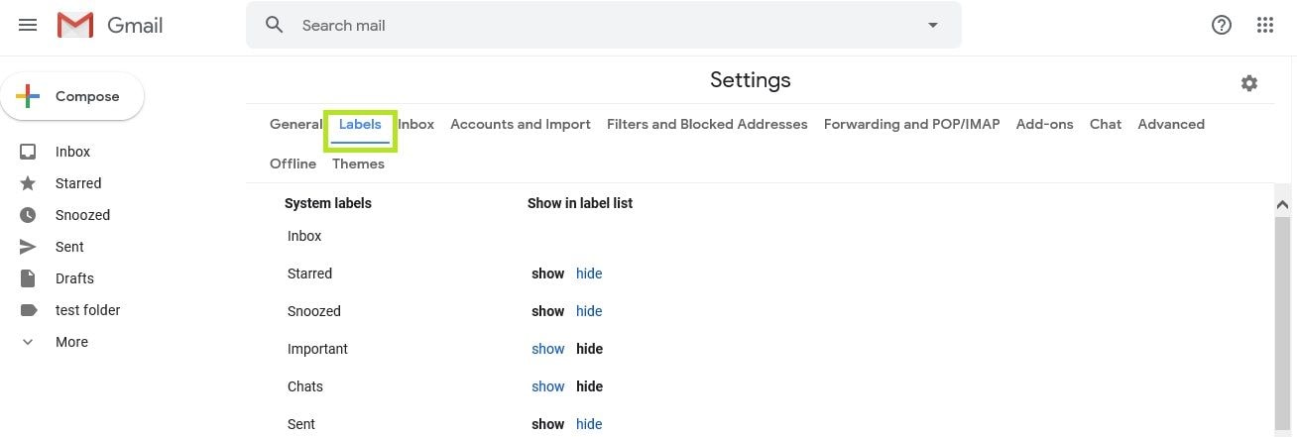Click the Gmail logo
This screenshot has height=437, width=1297.
tap(109, 26)
